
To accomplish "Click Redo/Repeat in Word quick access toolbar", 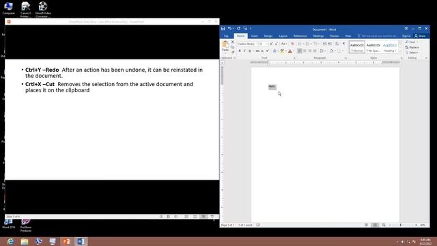I will coord(238,29).
